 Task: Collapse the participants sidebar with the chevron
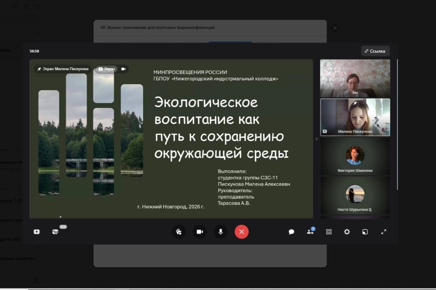click(x=317, y=139)
